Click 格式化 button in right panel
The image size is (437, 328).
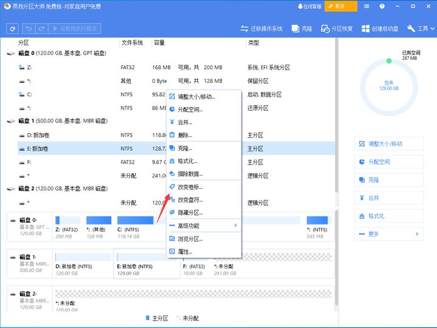coord(389,216)
